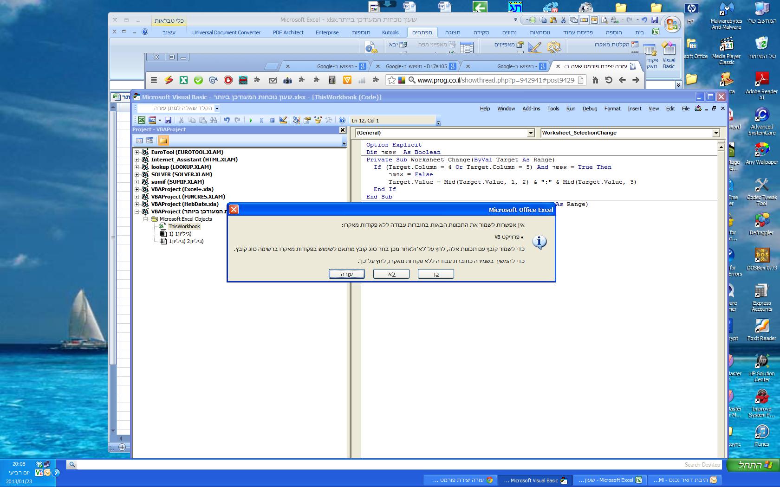Click the Windows התחל Start button
Viewport: 780px width, 487px height.
753,465
